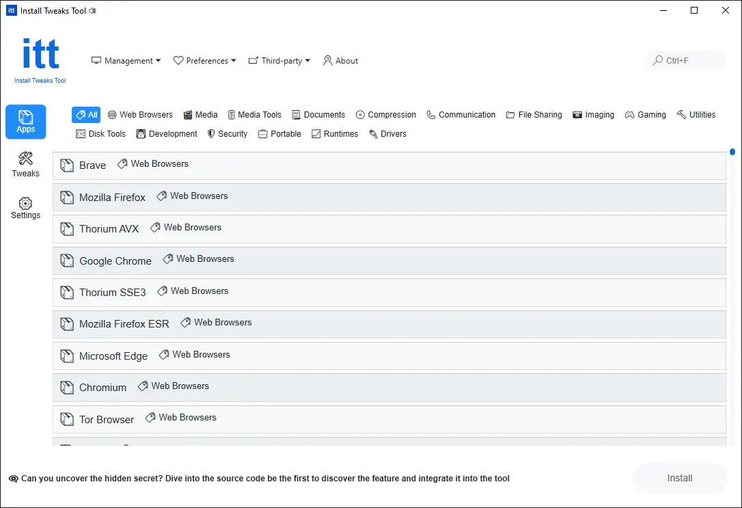Viewport: 742px width, 508px height.
Task: Select the Thorium AVX app name
Action: click(x=109, y=229)
